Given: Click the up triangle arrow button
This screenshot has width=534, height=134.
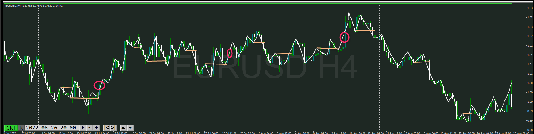Looking at the screenshot, I should [x=123, y=128].
